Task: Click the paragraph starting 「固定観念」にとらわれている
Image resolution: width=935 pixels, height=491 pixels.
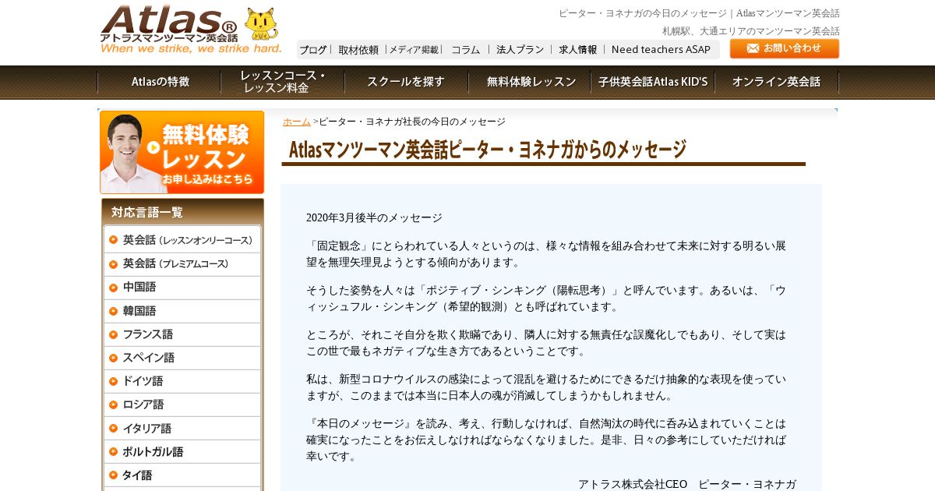Action: pos(546,253)
